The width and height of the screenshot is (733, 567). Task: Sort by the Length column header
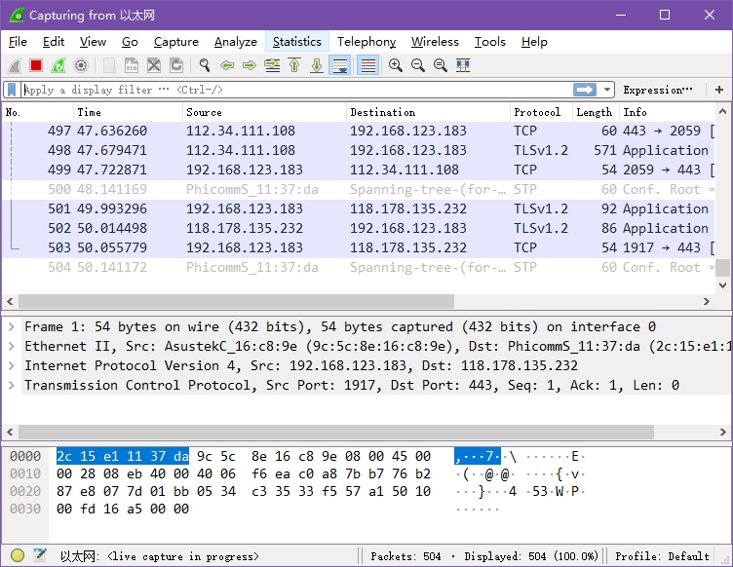pos(596,112)
